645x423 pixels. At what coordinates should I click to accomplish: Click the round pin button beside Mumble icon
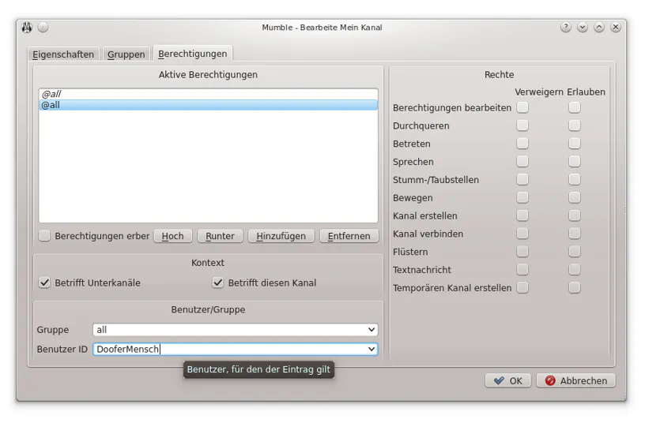43,28
